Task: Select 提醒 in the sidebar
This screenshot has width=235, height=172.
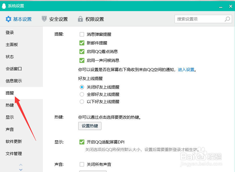Action: coord(21,93)
